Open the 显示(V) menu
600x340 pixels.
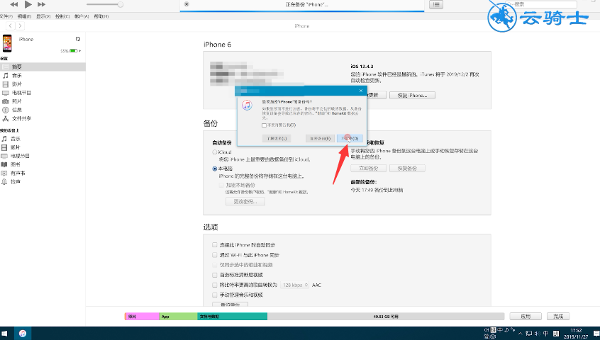point(43,16)
